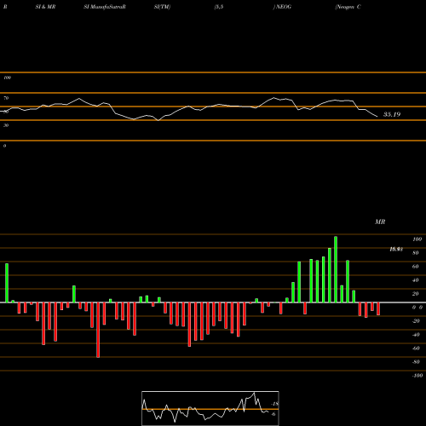
Task: Click the MR axis label 60
Action: 416,267
